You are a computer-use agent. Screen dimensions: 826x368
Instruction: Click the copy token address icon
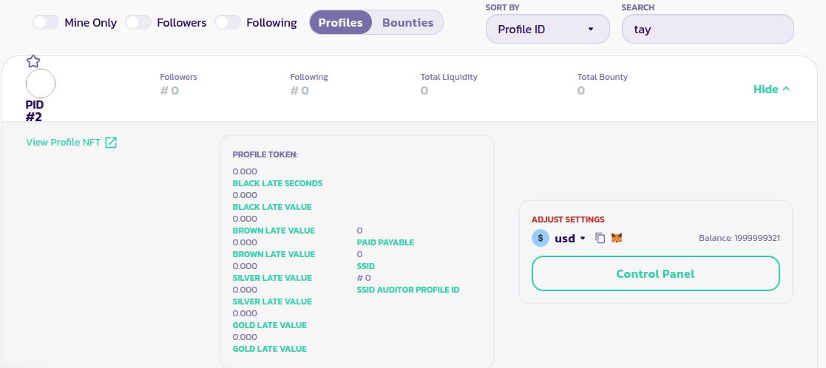click(600, 238)
